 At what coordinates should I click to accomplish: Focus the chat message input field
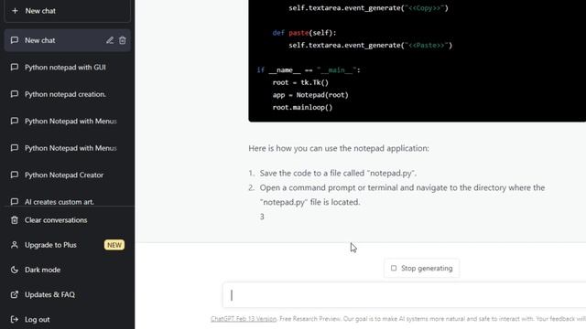pyautogui.click(x=405, y=295)
